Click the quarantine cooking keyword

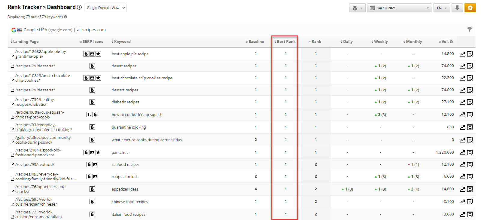[x=129, y=127]
